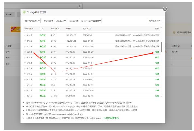
Task: Click the v14.21.3 version cell
Action: click(28, 96)
